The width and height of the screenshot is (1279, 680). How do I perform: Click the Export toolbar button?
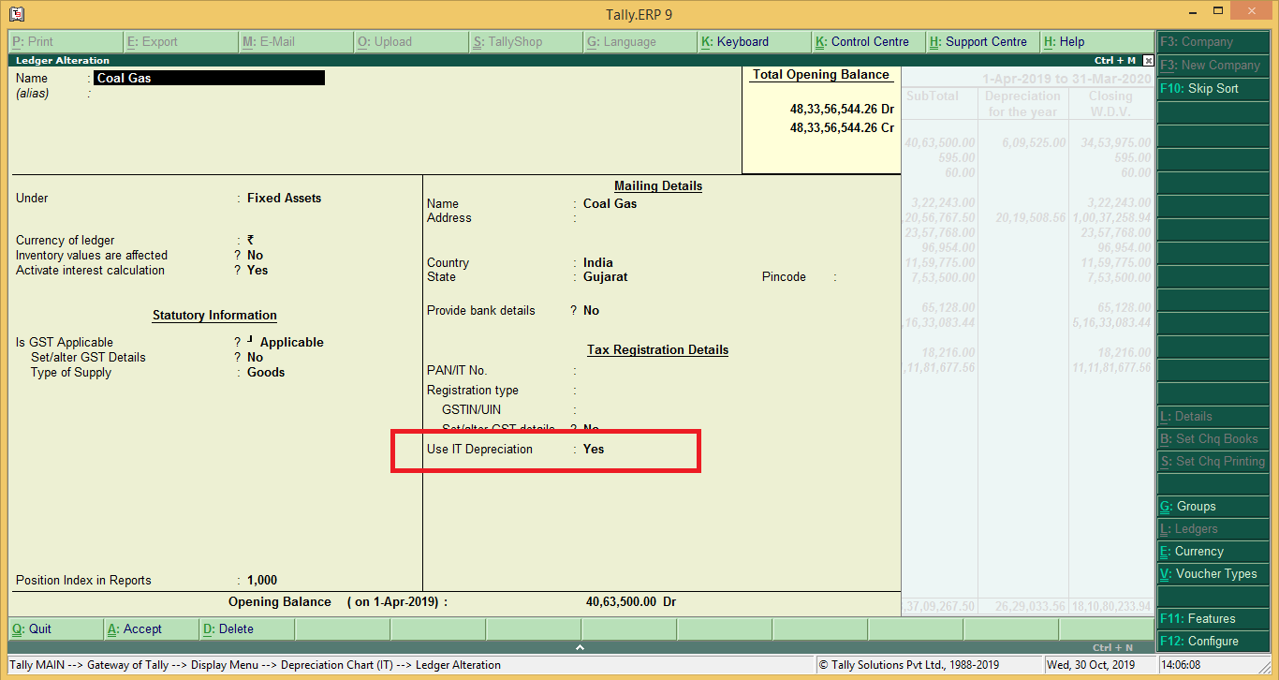181,41
